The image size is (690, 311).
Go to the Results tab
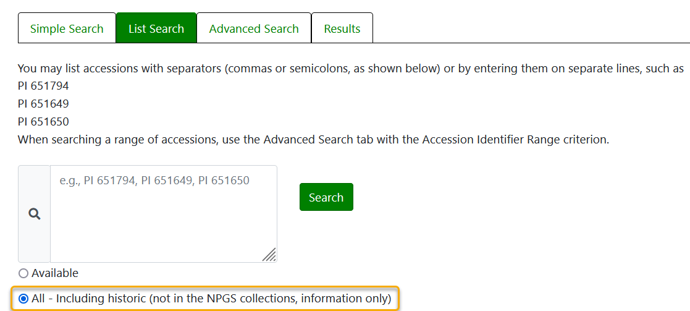342,28
